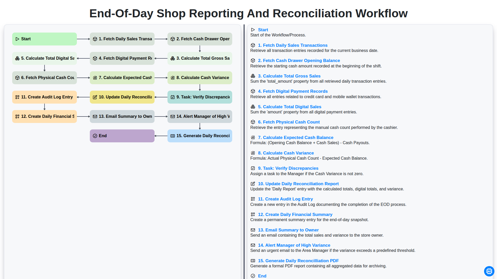Screen dimensions: 497x279
Task: Select node 5. Calculate Total Digital Sales
Action: (45, 58)
